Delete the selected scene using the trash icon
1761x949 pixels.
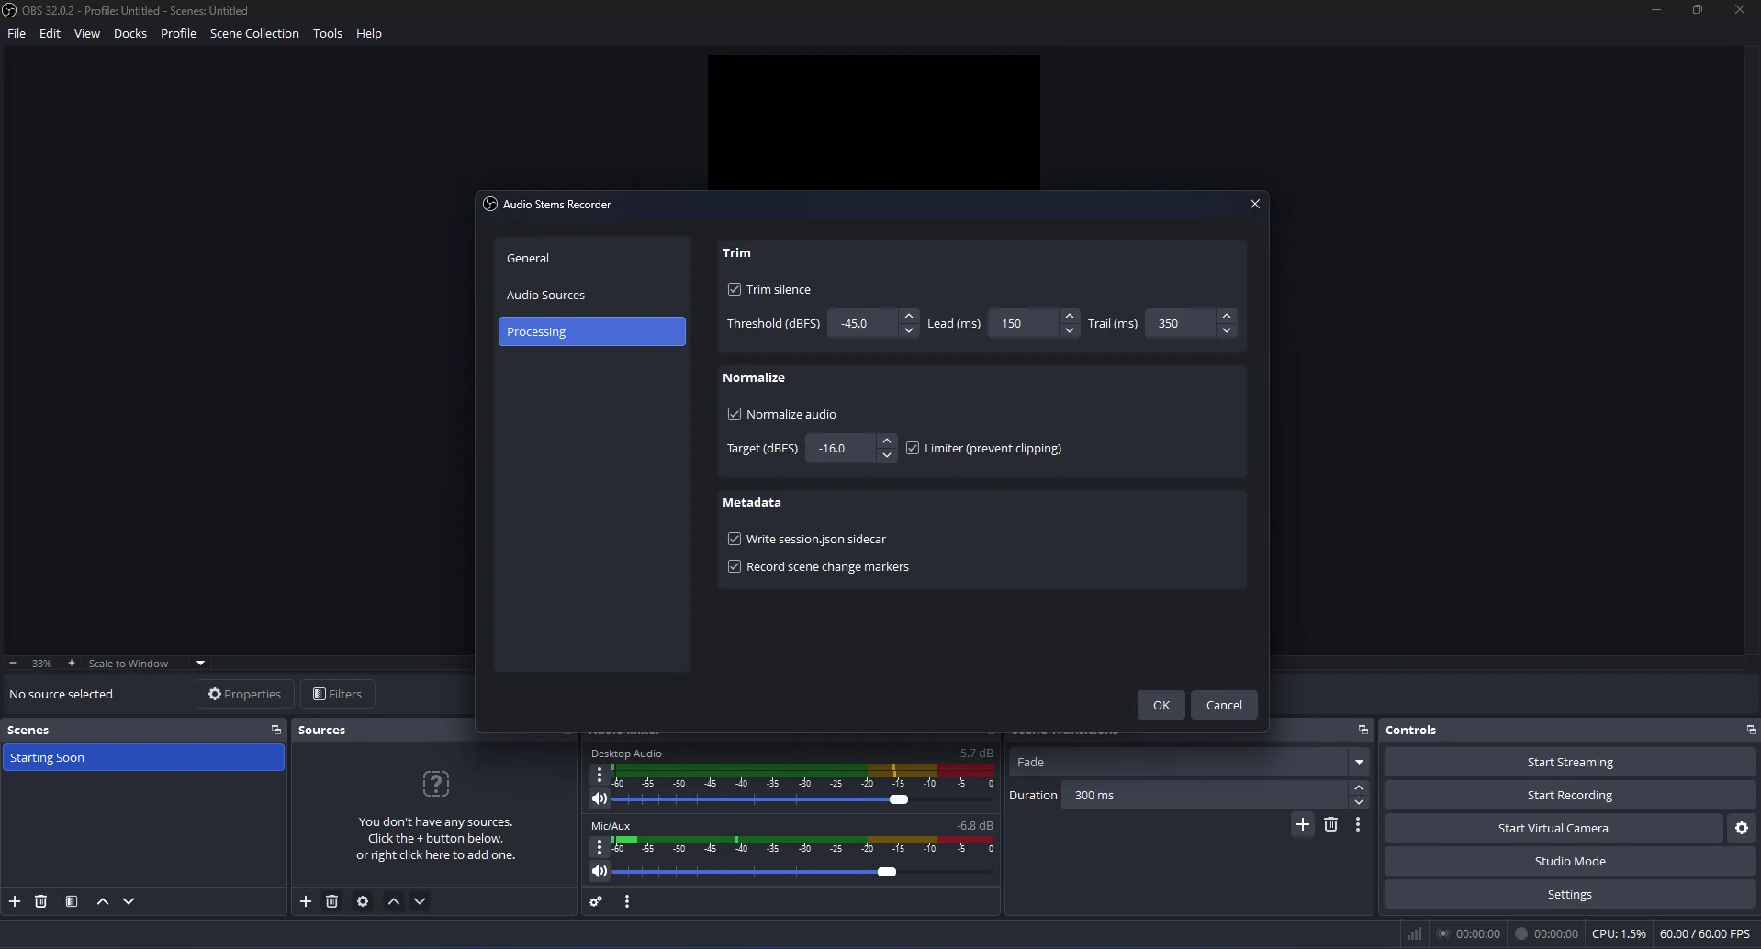click(x=41, y=901)
